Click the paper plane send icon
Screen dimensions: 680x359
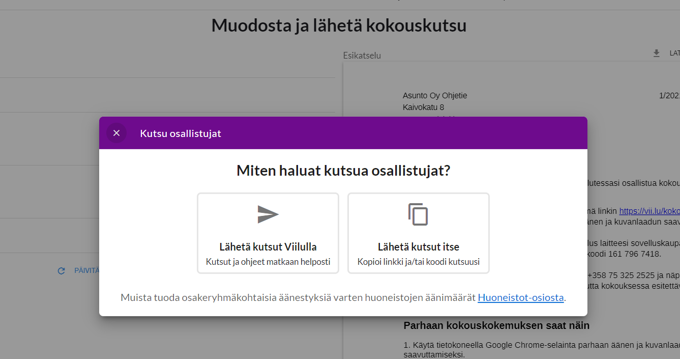point(268,214)
